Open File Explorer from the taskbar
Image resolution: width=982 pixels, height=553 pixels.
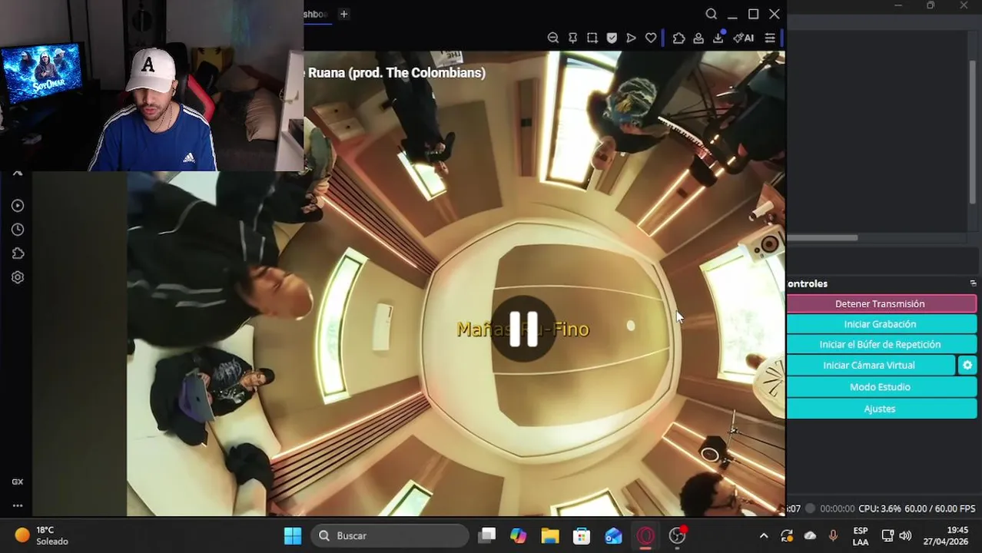click(x=550, y=535)
